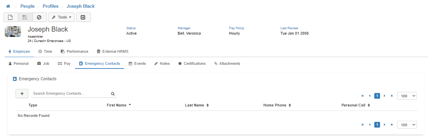Viewport: 428px width, 138px height.
Task: Open the Tools dropdown menu
Action: pos(61,17)
